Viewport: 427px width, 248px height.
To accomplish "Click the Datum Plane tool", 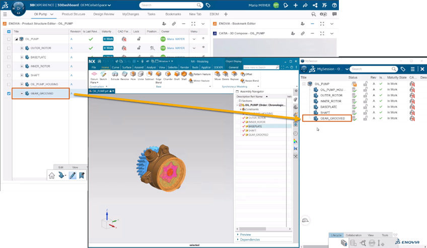I will 94,78.
